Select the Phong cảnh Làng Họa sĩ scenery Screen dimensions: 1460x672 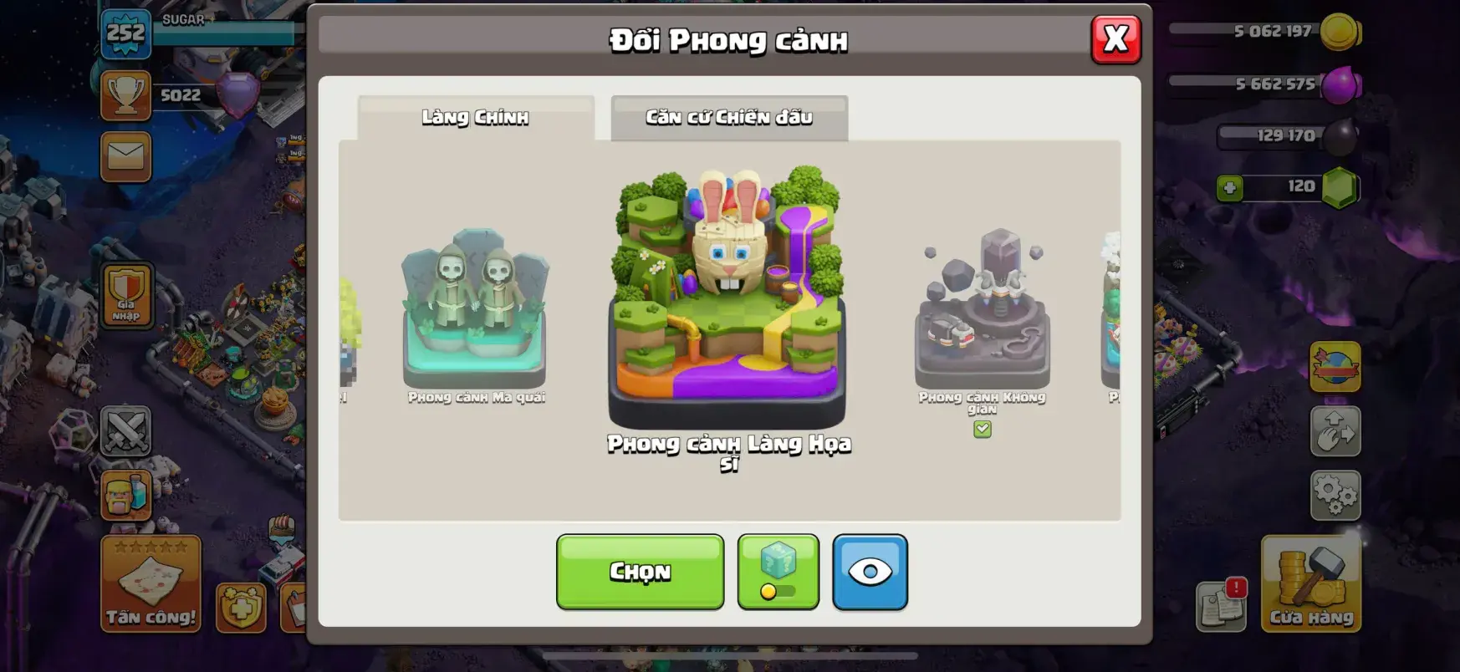pyautogui.click(x=727, y=297)
